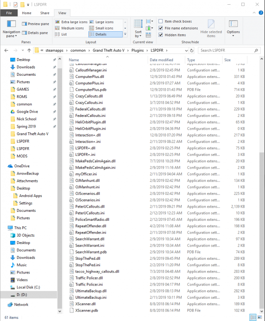Screen dimensions: 265x321
Task: Click Size all columns to fit icon
Action: (x=148, y=35)
